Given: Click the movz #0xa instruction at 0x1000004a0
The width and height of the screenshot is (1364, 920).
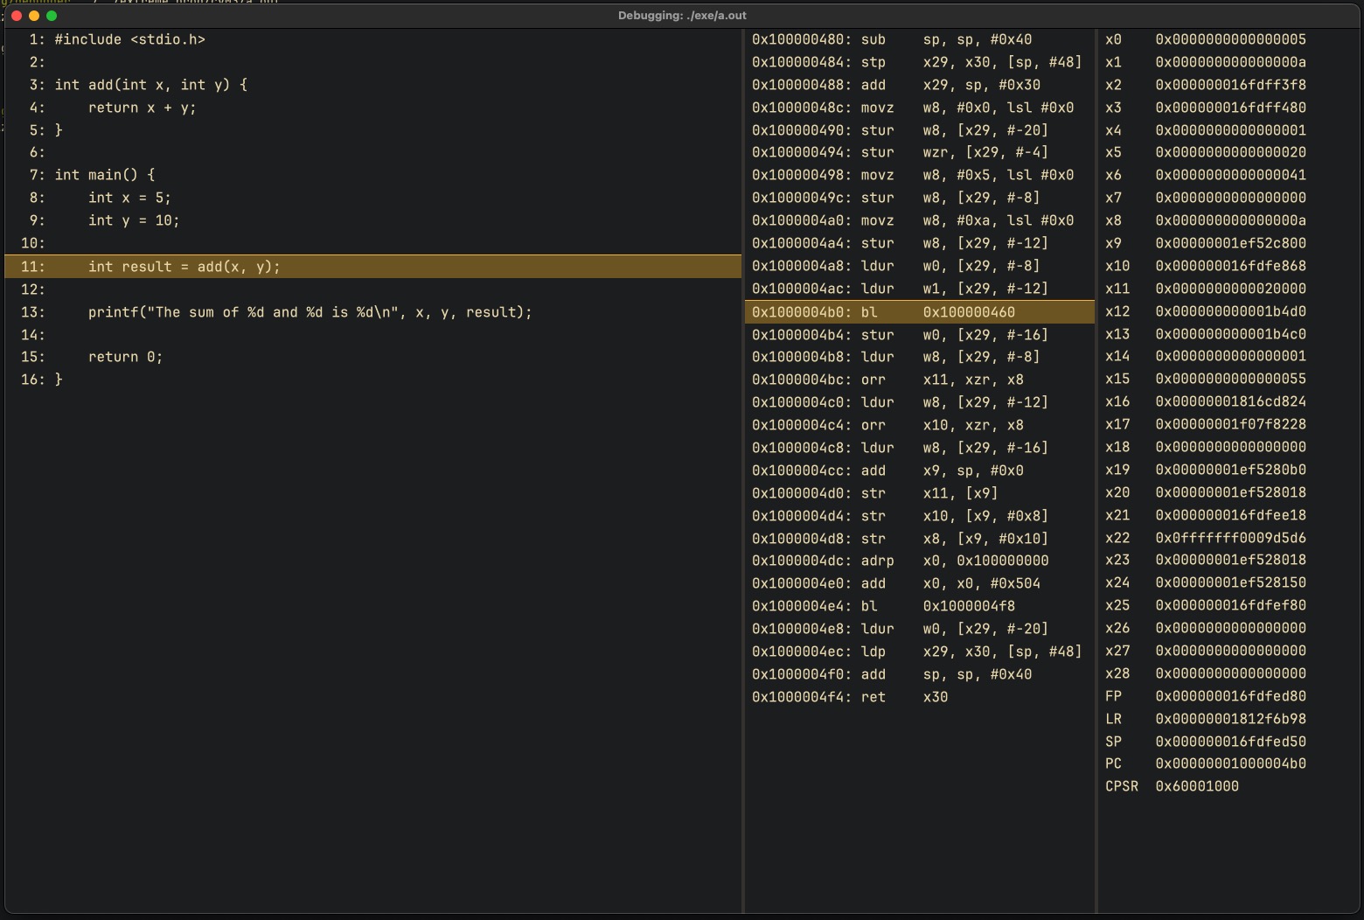Looking at the screenshot, I should click(919, 220).
